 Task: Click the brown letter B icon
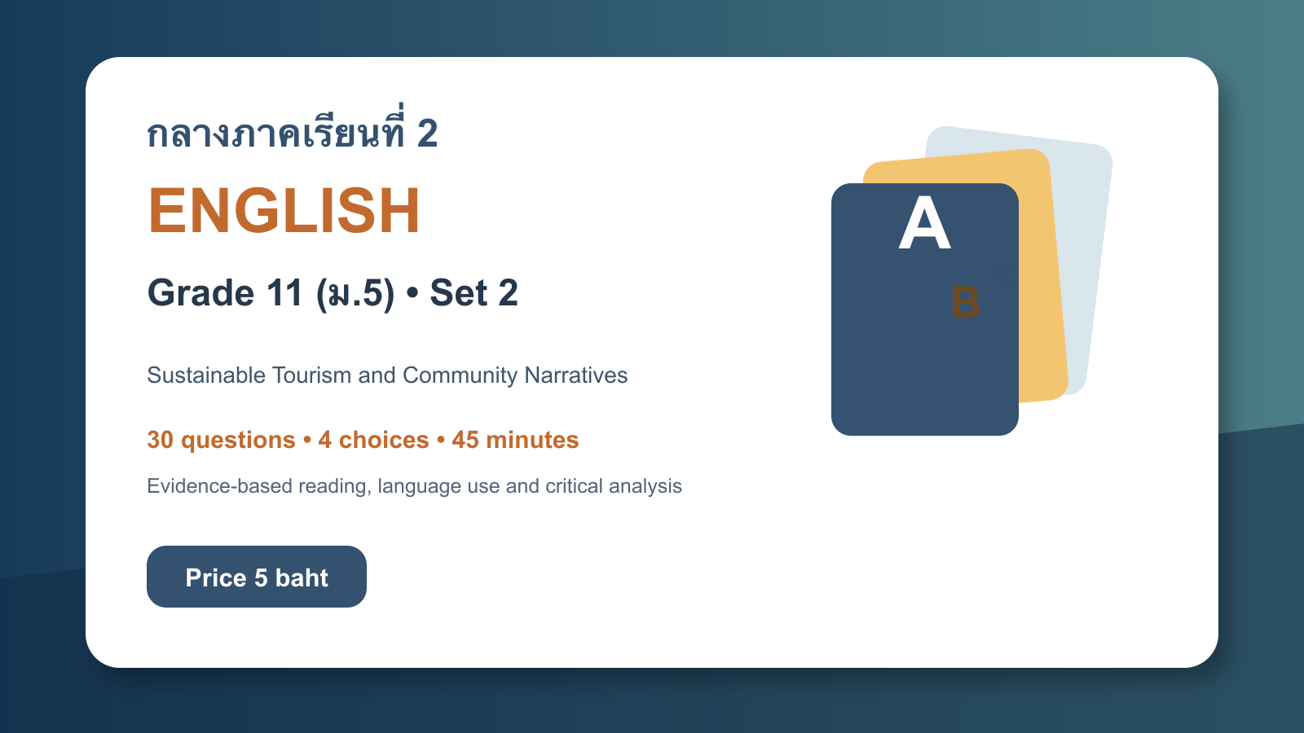click(966, 302)
